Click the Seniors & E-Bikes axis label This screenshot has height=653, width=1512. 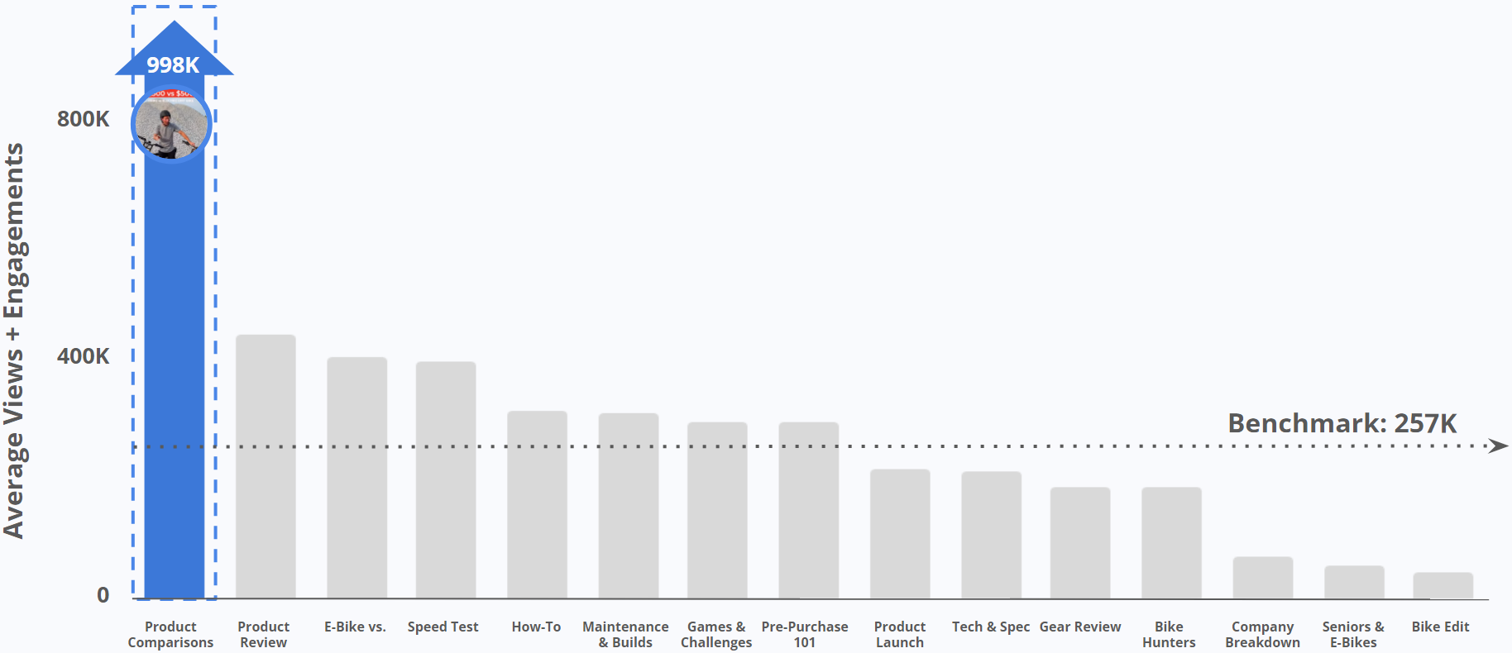click(1353, 634)
